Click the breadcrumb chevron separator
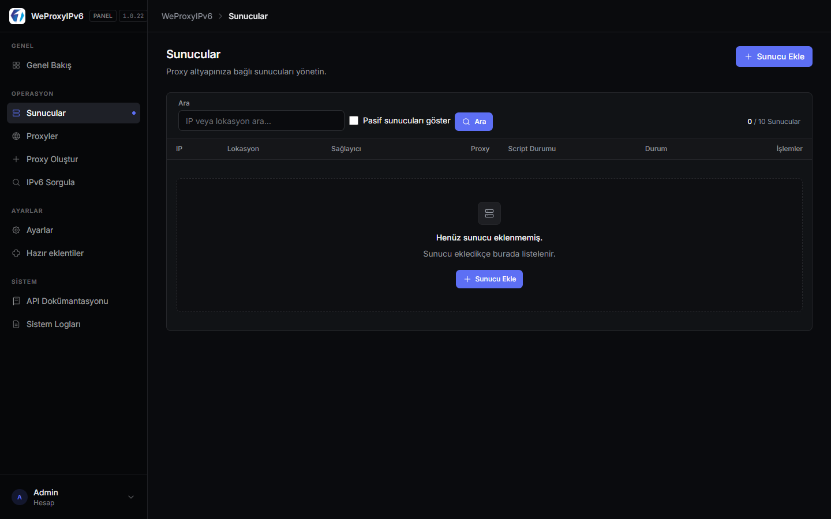The width and height of the screenshot is (831, 519). pos(220,16)
